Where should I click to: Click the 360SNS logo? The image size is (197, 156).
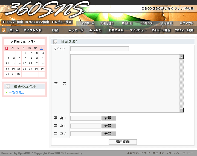(x=47, y=9)
